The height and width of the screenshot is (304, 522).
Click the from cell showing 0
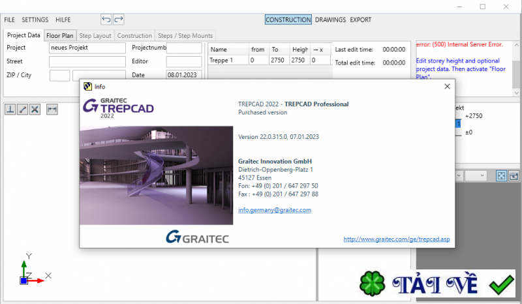(258, 60)
